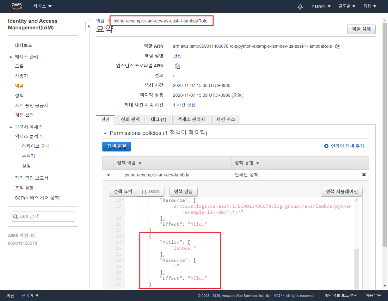388x301 pixels.
Task: Switch to the 세션 취소 tab
Action: tap(226, 120)
